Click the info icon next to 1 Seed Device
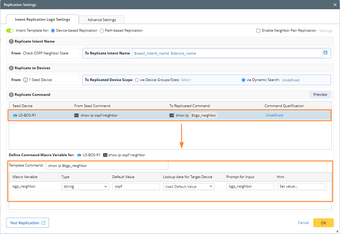This screenshot has width=340, height=234. click(25, 80)
